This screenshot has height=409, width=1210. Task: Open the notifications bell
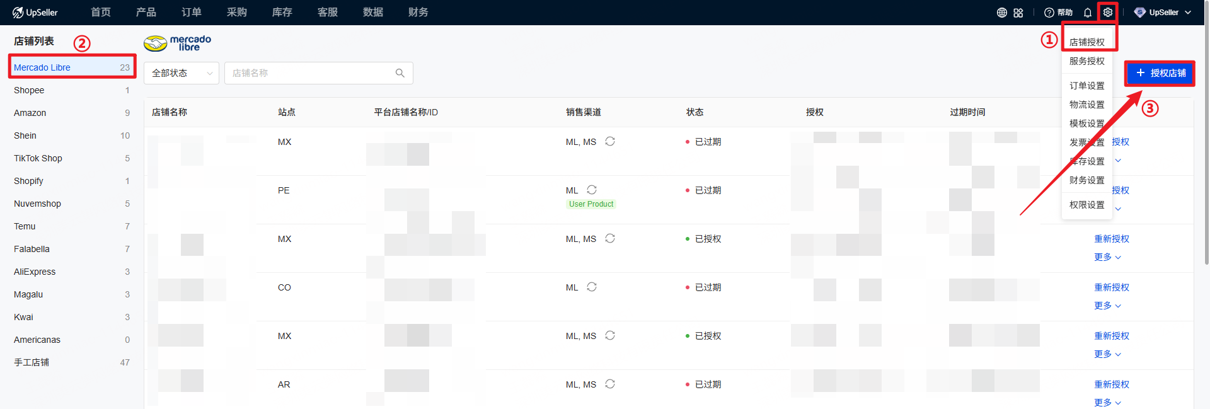[x=1088, y=13]
